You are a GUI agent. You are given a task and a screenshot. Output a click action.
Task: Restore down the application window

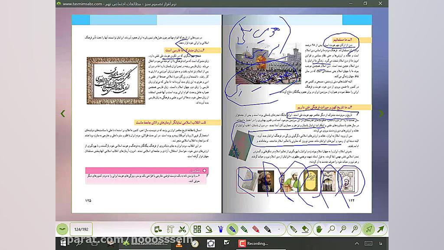tap(365, 3)
